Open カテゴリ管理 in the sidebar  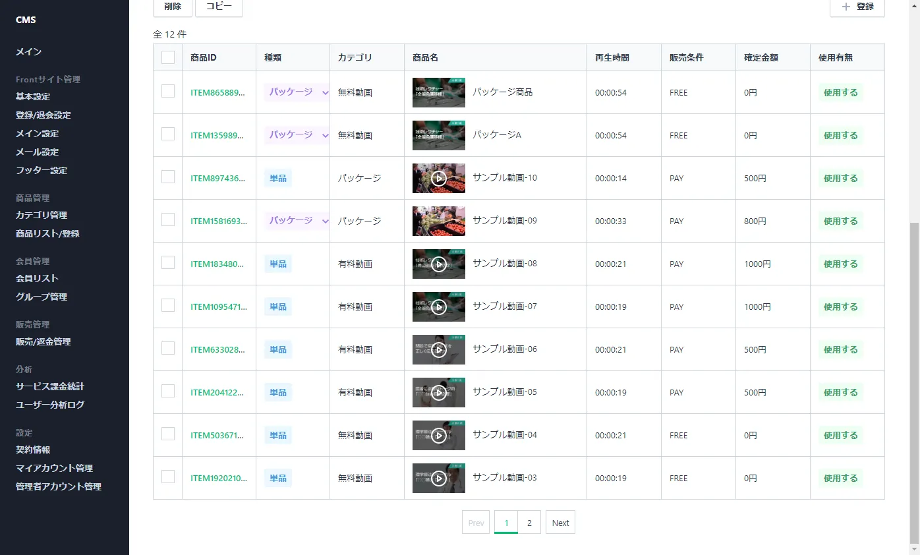pyautogui.click(x=42, y=215)
